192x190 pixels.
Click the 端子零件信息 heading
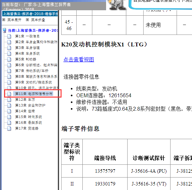click(x=80, y=129)
